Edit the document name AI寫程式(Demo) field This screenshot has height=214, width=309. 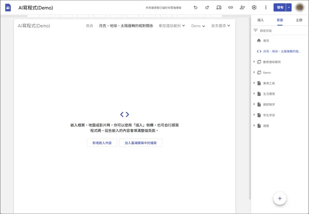point(36,8)
